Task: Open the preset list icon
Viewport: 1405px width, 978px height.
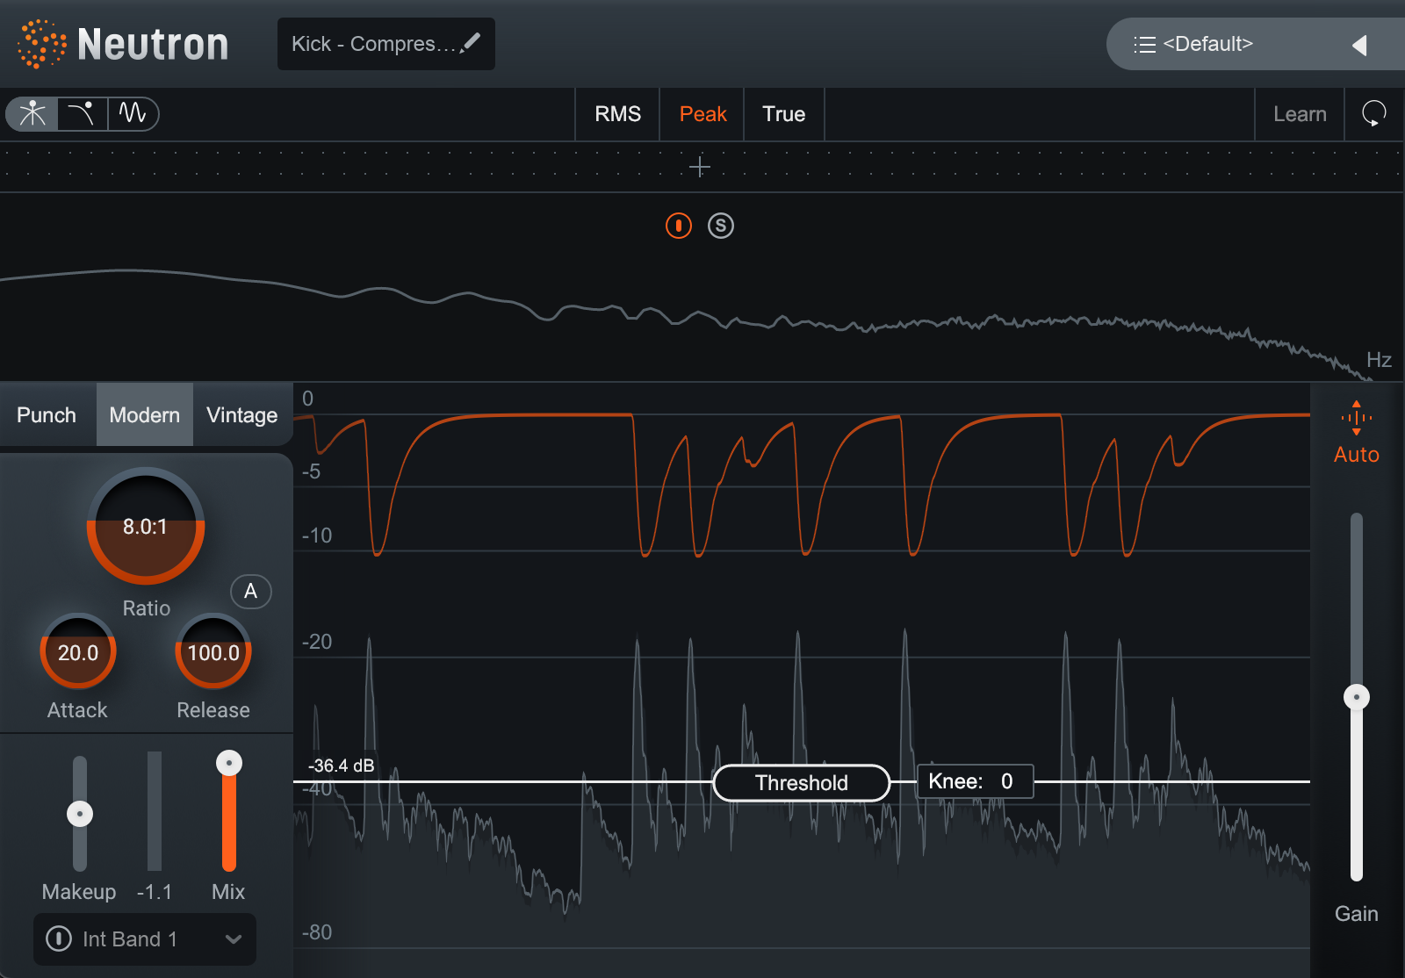Action: [1144, 45]
